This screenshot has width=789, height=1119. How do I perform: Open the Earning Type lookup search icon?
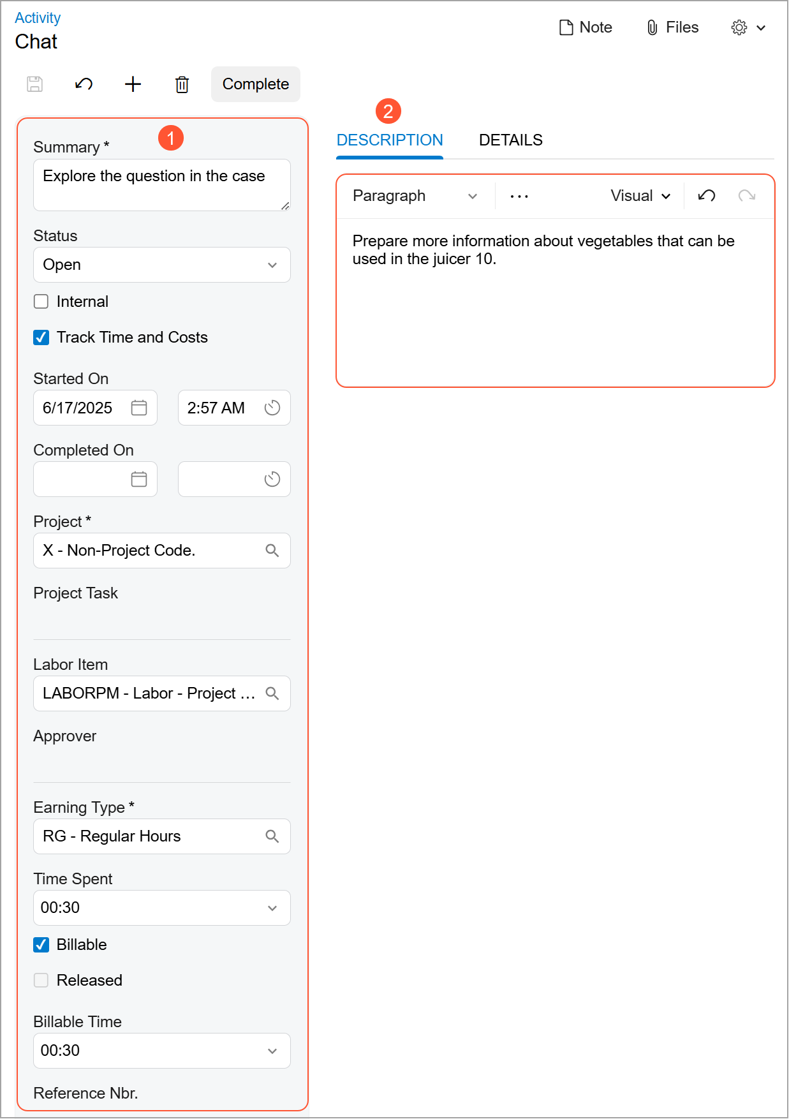click(272, 836)
